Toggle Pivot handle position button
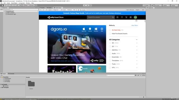 pos(25,5)
